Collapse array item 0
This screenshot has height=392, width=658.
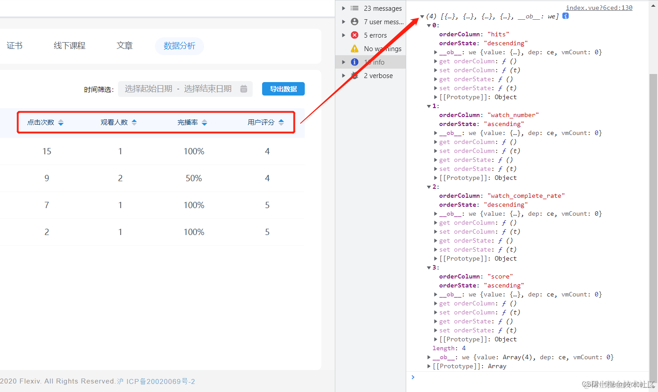click(x=429, y=26)
